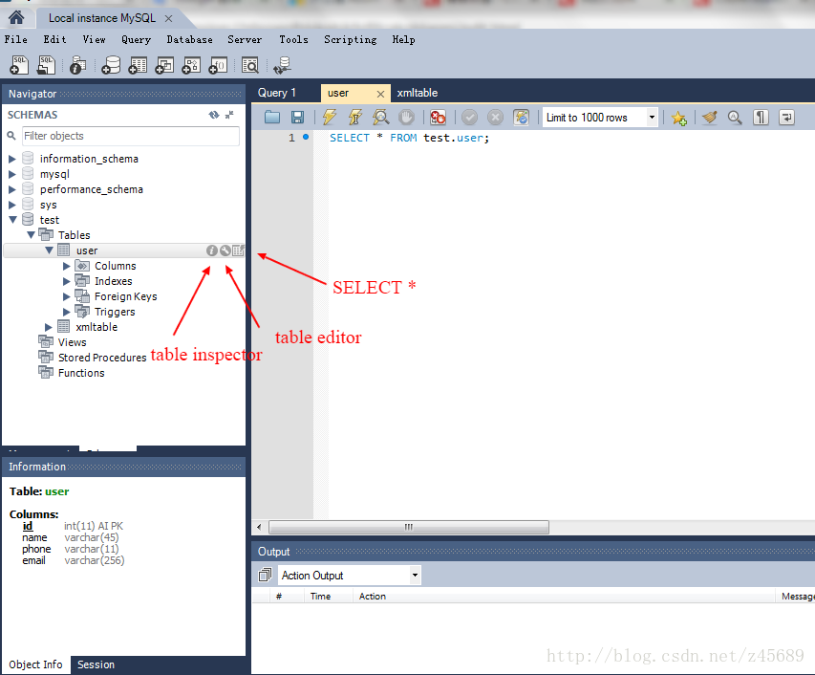Viewport: 815px width, 675px height.
Task: Expand sys schema node
Action: click(x=12, y=205)
